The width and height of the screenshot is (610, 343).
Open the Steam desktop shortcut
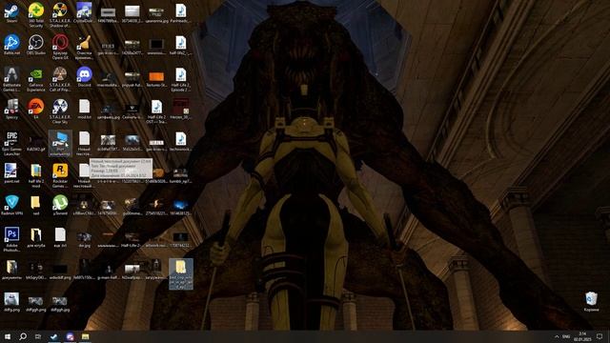click(11, 11)
